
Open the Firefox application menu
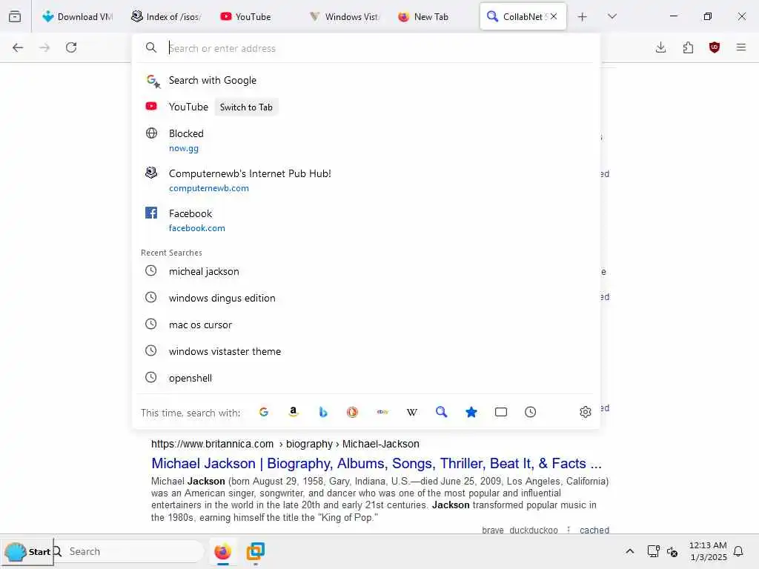(741, 47)
